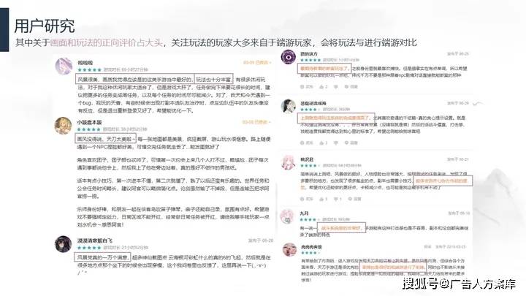Click thumbs-up icon under purple eye avatar's review

(x=323, y=86)
